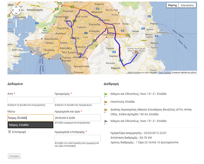Click the checkered finish flag in route list
The width and height of the screenshot is (204, 164).
click(106, 122)
